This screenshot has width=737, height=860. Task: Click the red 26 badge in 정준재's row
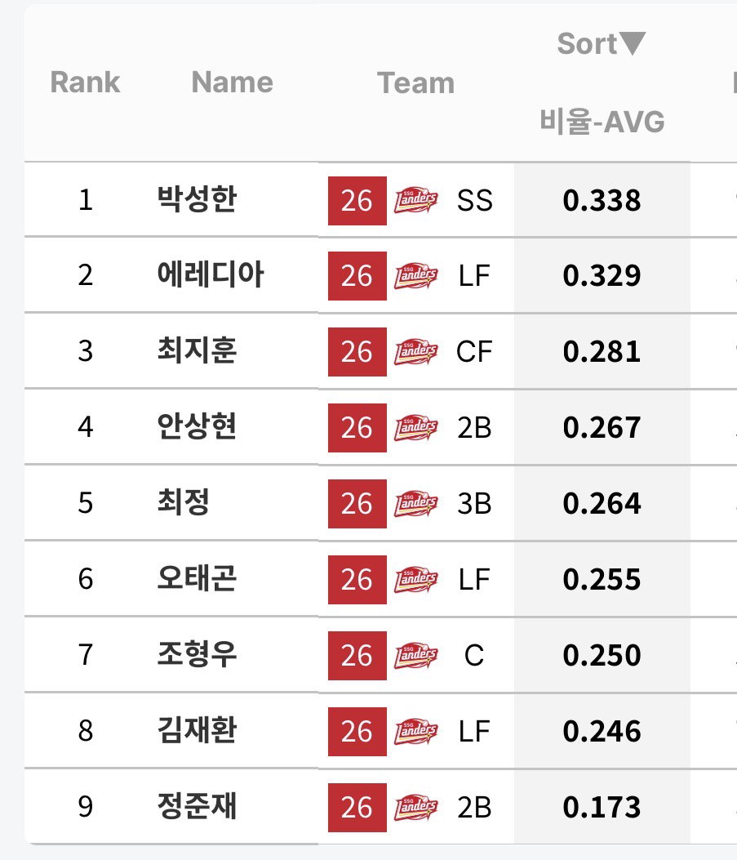[357, 808]
